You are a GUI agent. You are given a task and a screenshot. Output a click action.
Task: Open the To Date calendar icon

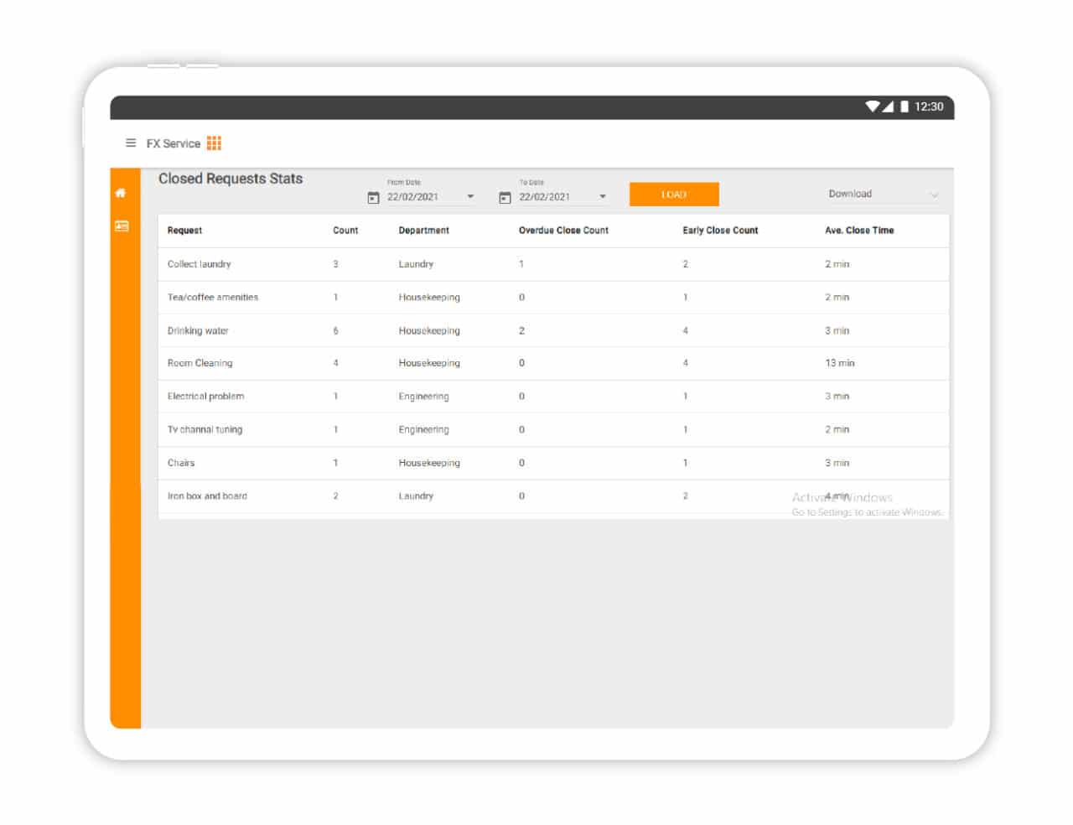pyautogui.click(x=504, y=196)
